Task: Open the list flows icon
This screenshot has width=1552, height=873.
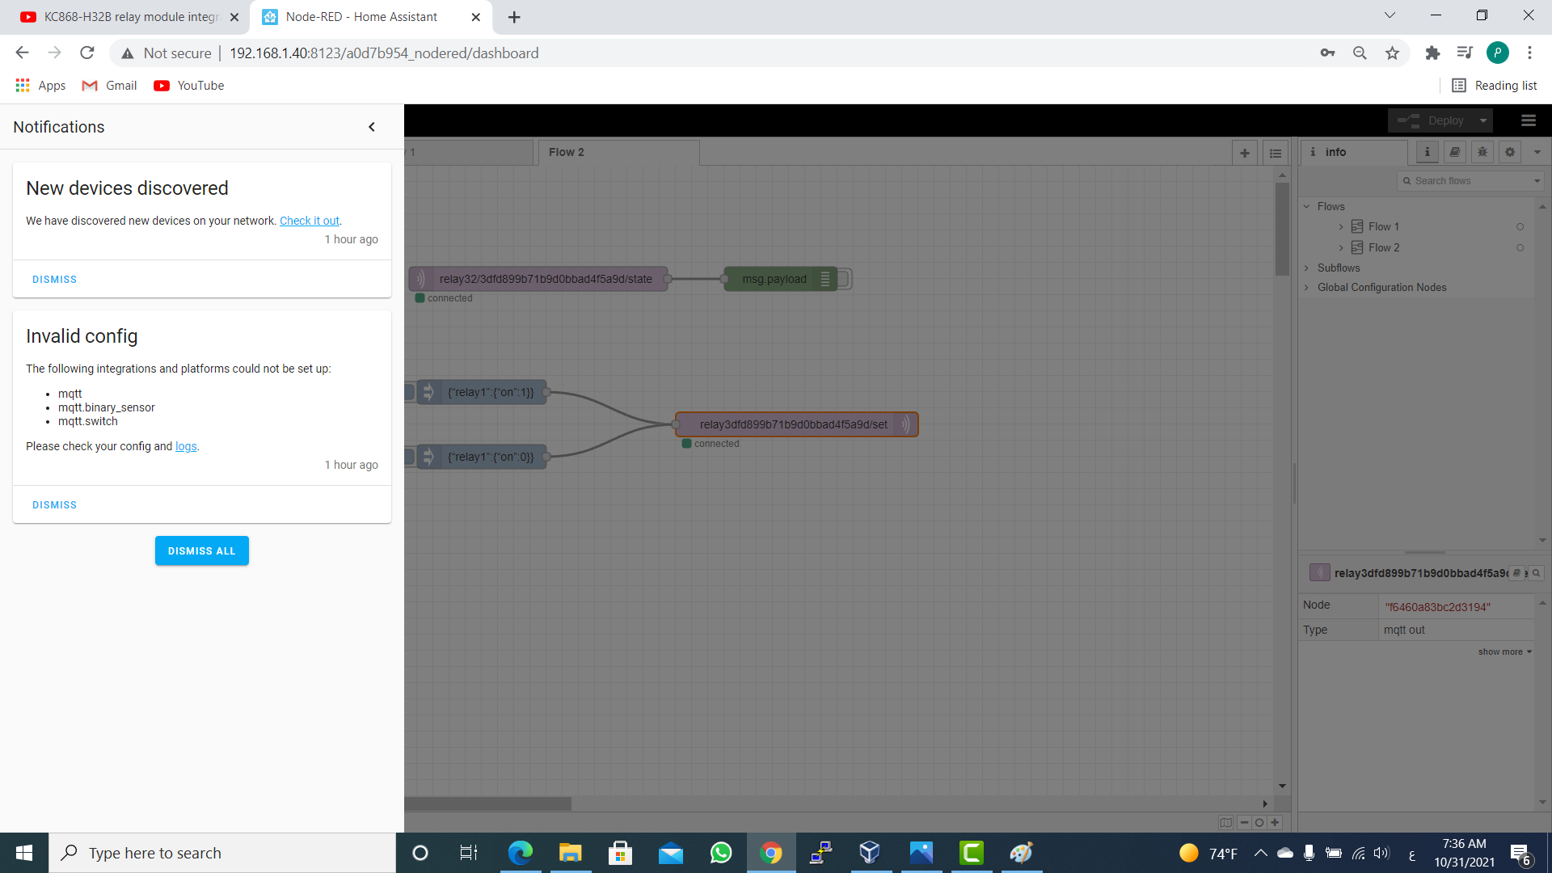Action: [1276, 153]
